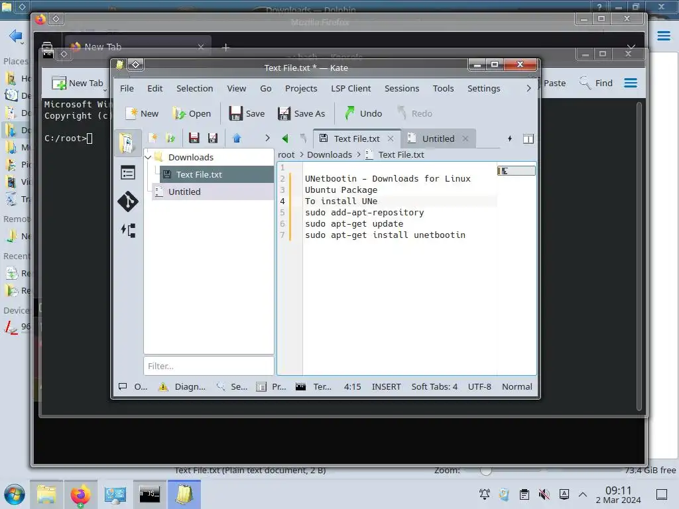The width and height of the screenshot is (679, 509).
Task: Undo the last edit in Kate
Action: pyautogui.click(x=363, y=113)
